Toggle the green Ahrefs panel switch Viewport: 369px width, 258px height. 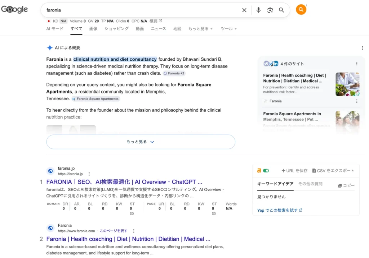click(x=266, y=171)
